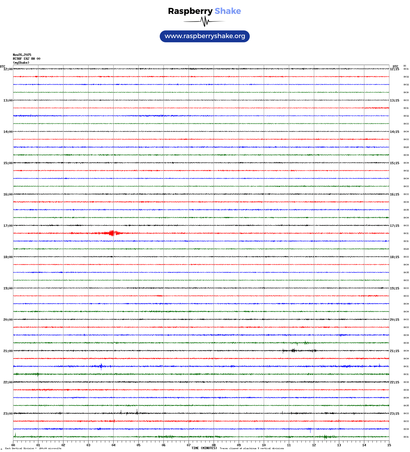This screenshot has height=452, width=410.
Task: Click minute 15 on the bottom axis
Action: coord(389,445)
